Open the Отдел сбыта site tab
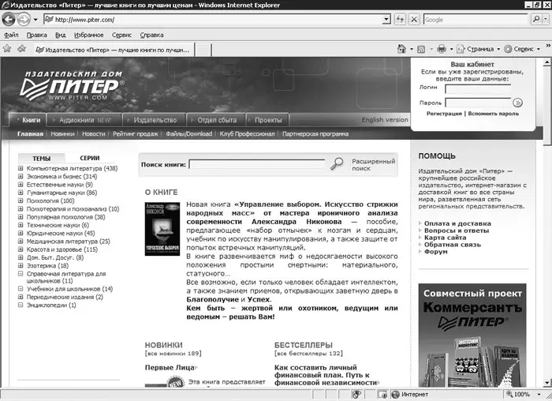552x401 pixels. pyautogui.click(x=215, y=120)
